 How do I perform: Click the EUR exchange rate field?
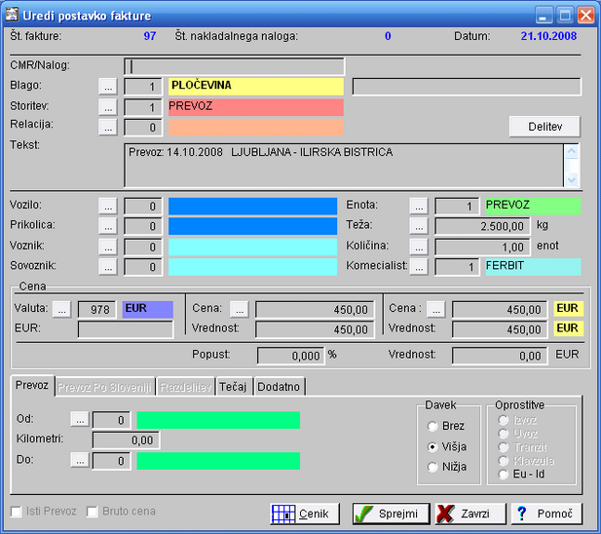(126, 329)
